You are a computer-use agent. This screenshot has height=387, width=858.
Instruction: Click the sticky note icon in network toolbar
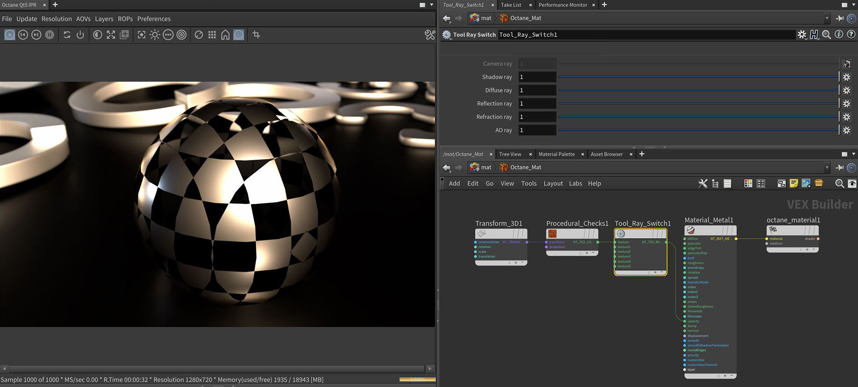point(794,184)
